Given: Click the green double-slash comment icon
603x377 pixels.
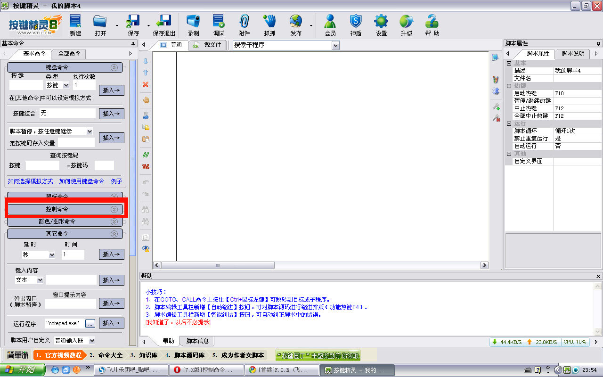Looking at the screenshot, I should pos(146,155).
